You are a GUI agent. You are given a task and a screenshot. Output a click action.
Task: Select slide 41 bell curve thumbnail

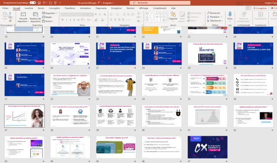[x=208, y=116]
